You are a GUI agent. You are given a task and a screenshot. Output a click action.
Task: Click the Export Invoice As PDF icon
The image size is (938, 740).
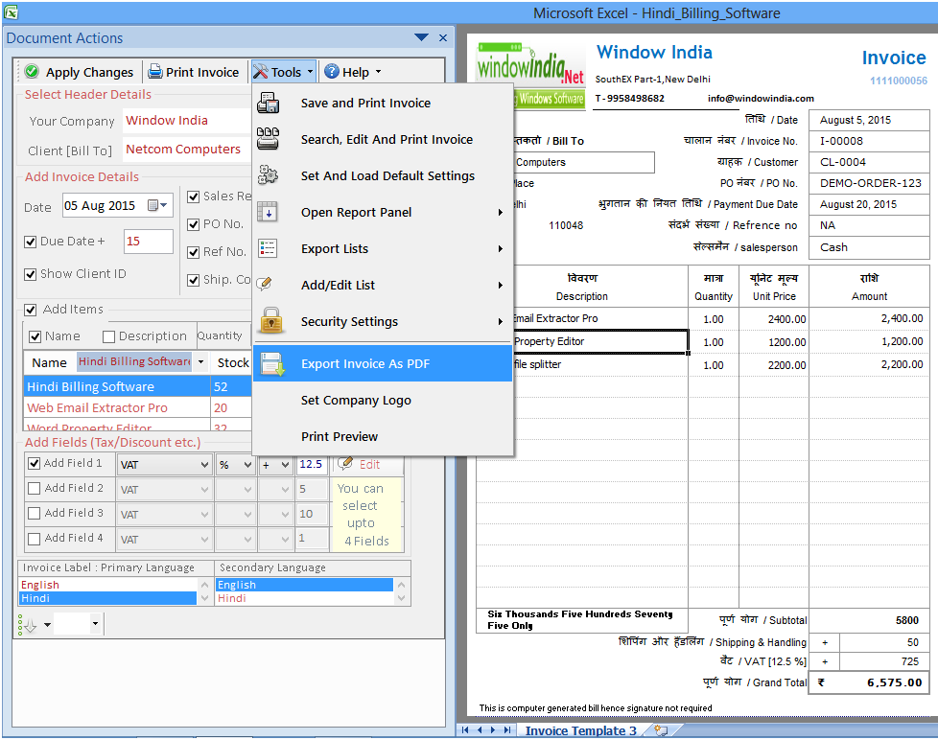coord(272,364)
